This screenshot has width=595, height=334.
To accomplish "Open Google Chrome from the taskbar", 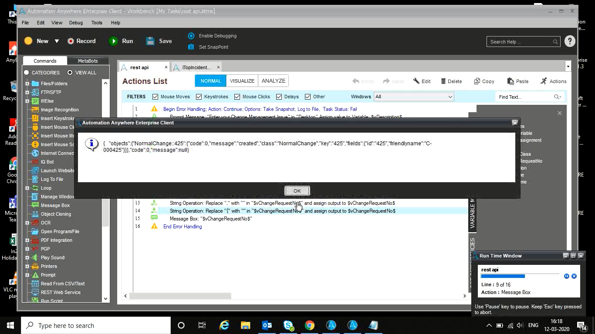I will (310, 325).
